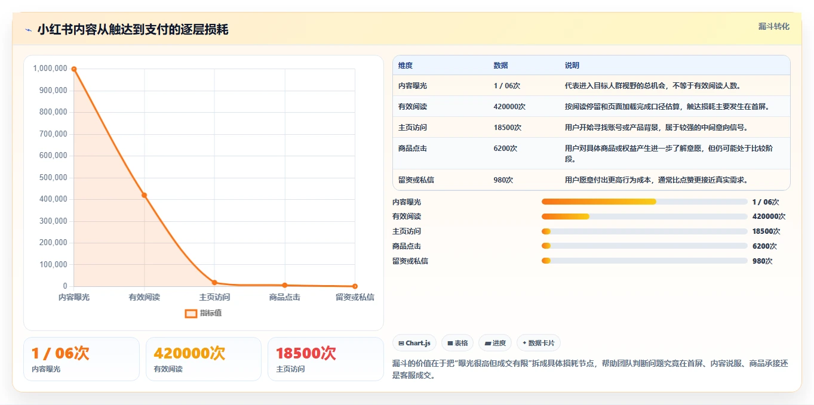The width and height of the screenshot is (814, 405).
Task: Select the 商品点击 table row cell
Action: tap(413, 149)
